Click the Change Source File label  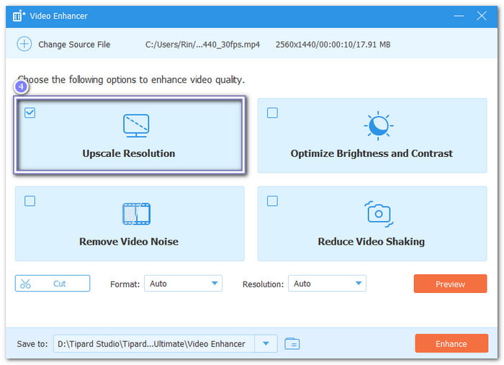click(x=74, y=45)
